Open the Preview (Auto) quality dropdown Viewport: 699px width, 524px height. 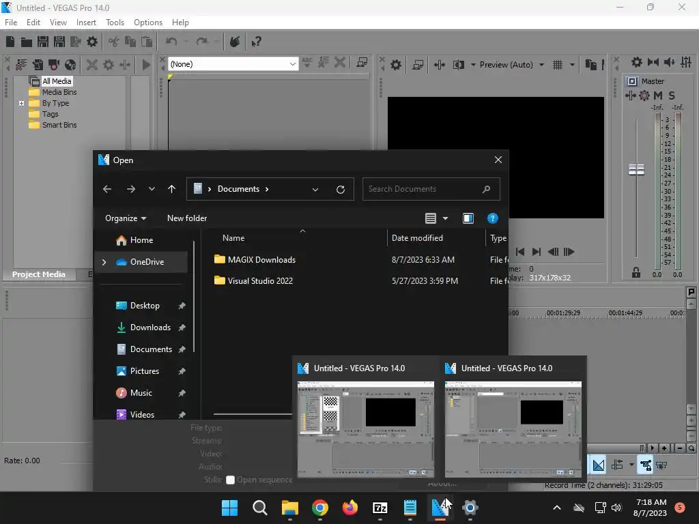(541, 65)
